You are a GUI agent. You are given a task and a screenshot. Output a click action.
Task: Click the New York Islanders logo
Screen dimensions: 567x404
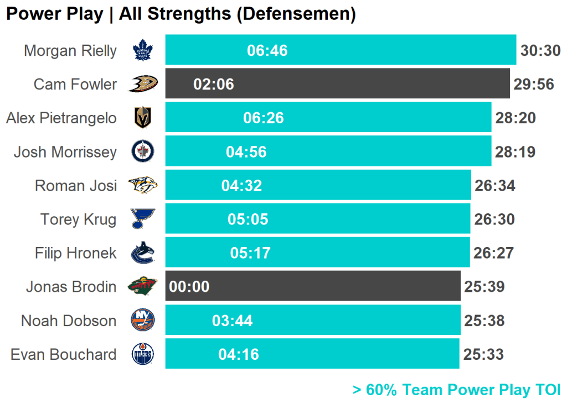(x=143, y=321)
